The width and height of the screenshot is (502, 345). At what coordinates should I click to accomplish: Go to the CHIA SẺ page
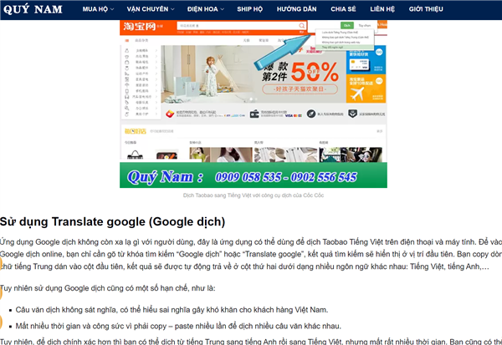(343, 9)
